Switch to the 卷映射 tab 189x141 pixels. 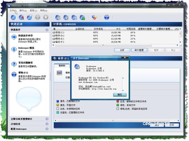click(62, 66)
